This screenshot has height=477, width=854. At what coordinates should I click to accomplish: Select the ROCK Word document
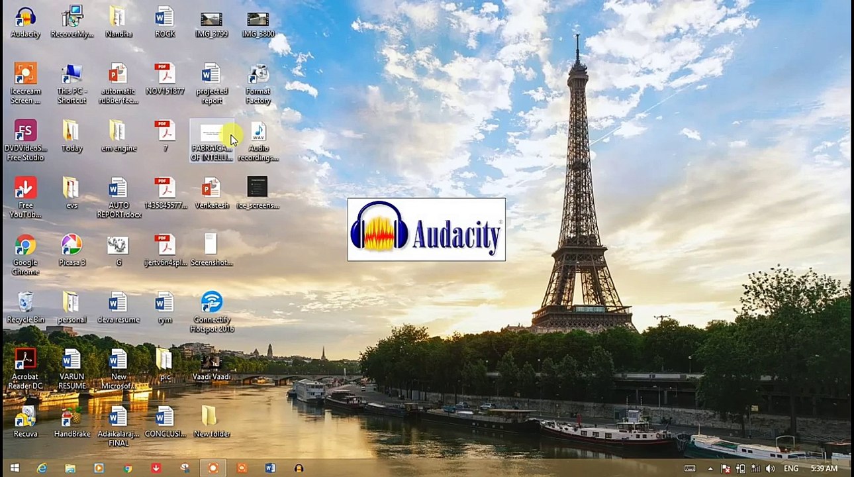click(164, 23)
